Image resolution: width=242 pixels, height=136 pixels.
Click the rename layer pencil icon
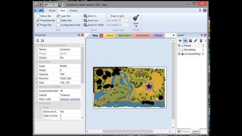(195, 40)
